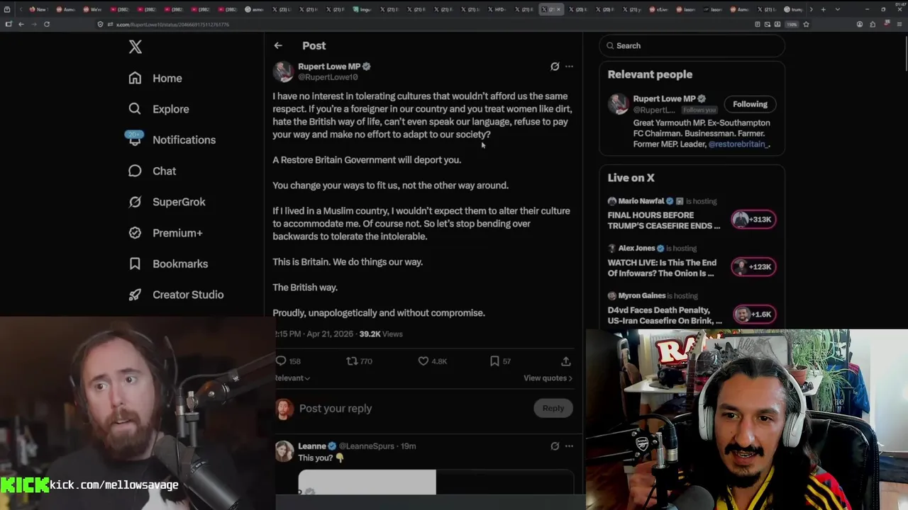Click Rupert Lowe avatar in Relevant people
908x510 pixels.
click(619, 103)
